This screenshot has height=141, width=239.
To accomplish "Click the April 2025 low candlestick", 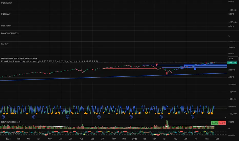I will [x=167, y=74].
